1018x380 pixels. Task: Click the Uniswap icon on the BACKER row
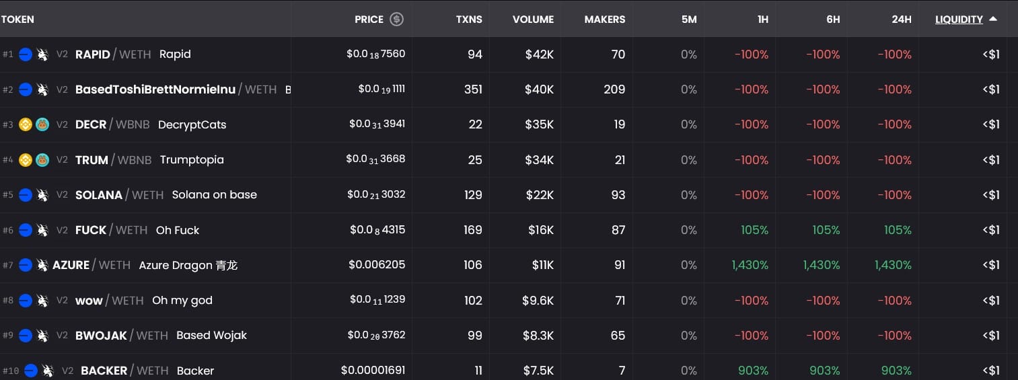(x=47, y=371)
